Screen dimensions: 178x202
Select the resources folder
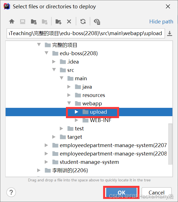(x=90, y=95)
